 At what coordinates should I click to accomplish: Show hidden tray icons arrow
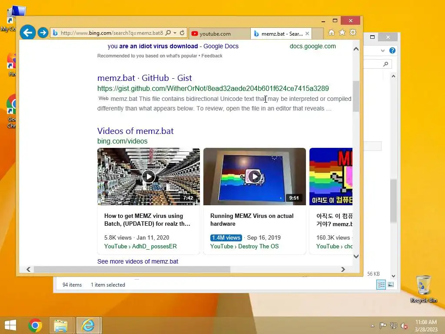coord(372,326)
